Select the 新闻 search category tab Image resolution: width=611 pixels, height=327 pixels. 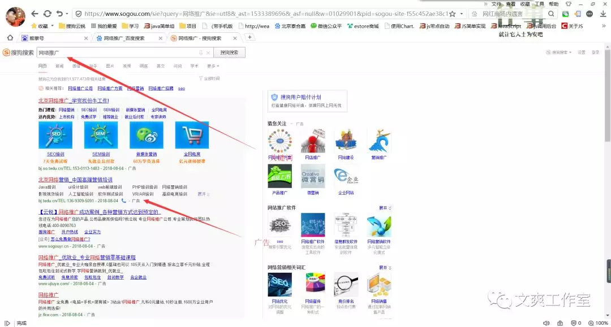pyautogui.click(x=59, y=66)
